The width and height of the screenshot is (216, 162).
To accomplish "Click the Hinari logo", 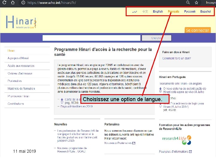I will coord(21,22).
